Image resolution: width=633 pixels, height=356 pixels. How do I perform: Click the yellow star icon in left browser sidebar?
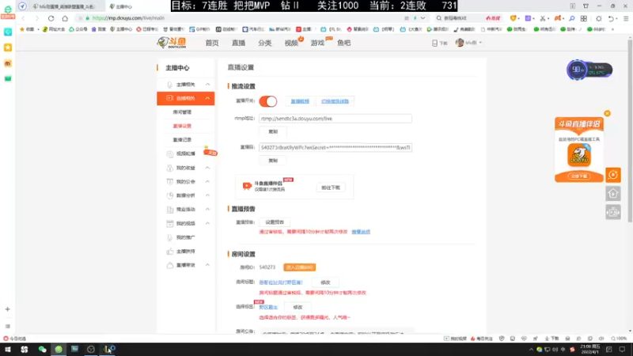pos(8,47)
